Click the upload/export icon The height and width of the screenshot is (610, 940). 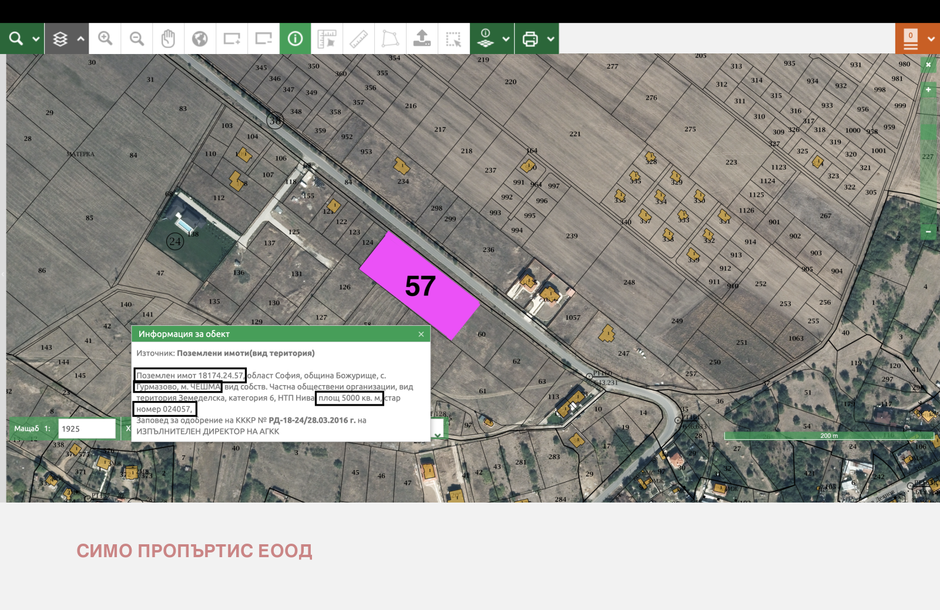pos(422,38)
